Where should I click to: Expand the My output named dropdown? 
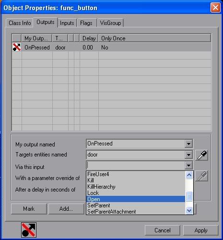188,144
